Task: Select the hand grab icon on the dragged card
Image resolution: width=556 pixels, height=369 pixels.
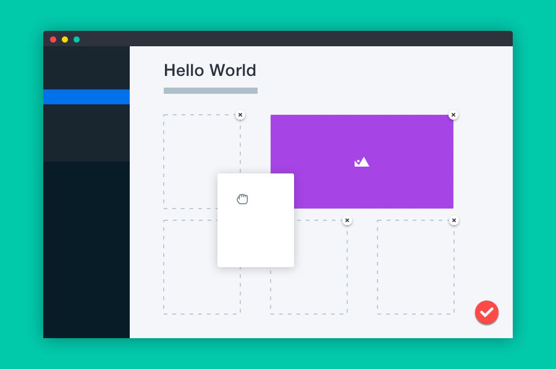Action: pyautogui.click(x=242, y=199)
